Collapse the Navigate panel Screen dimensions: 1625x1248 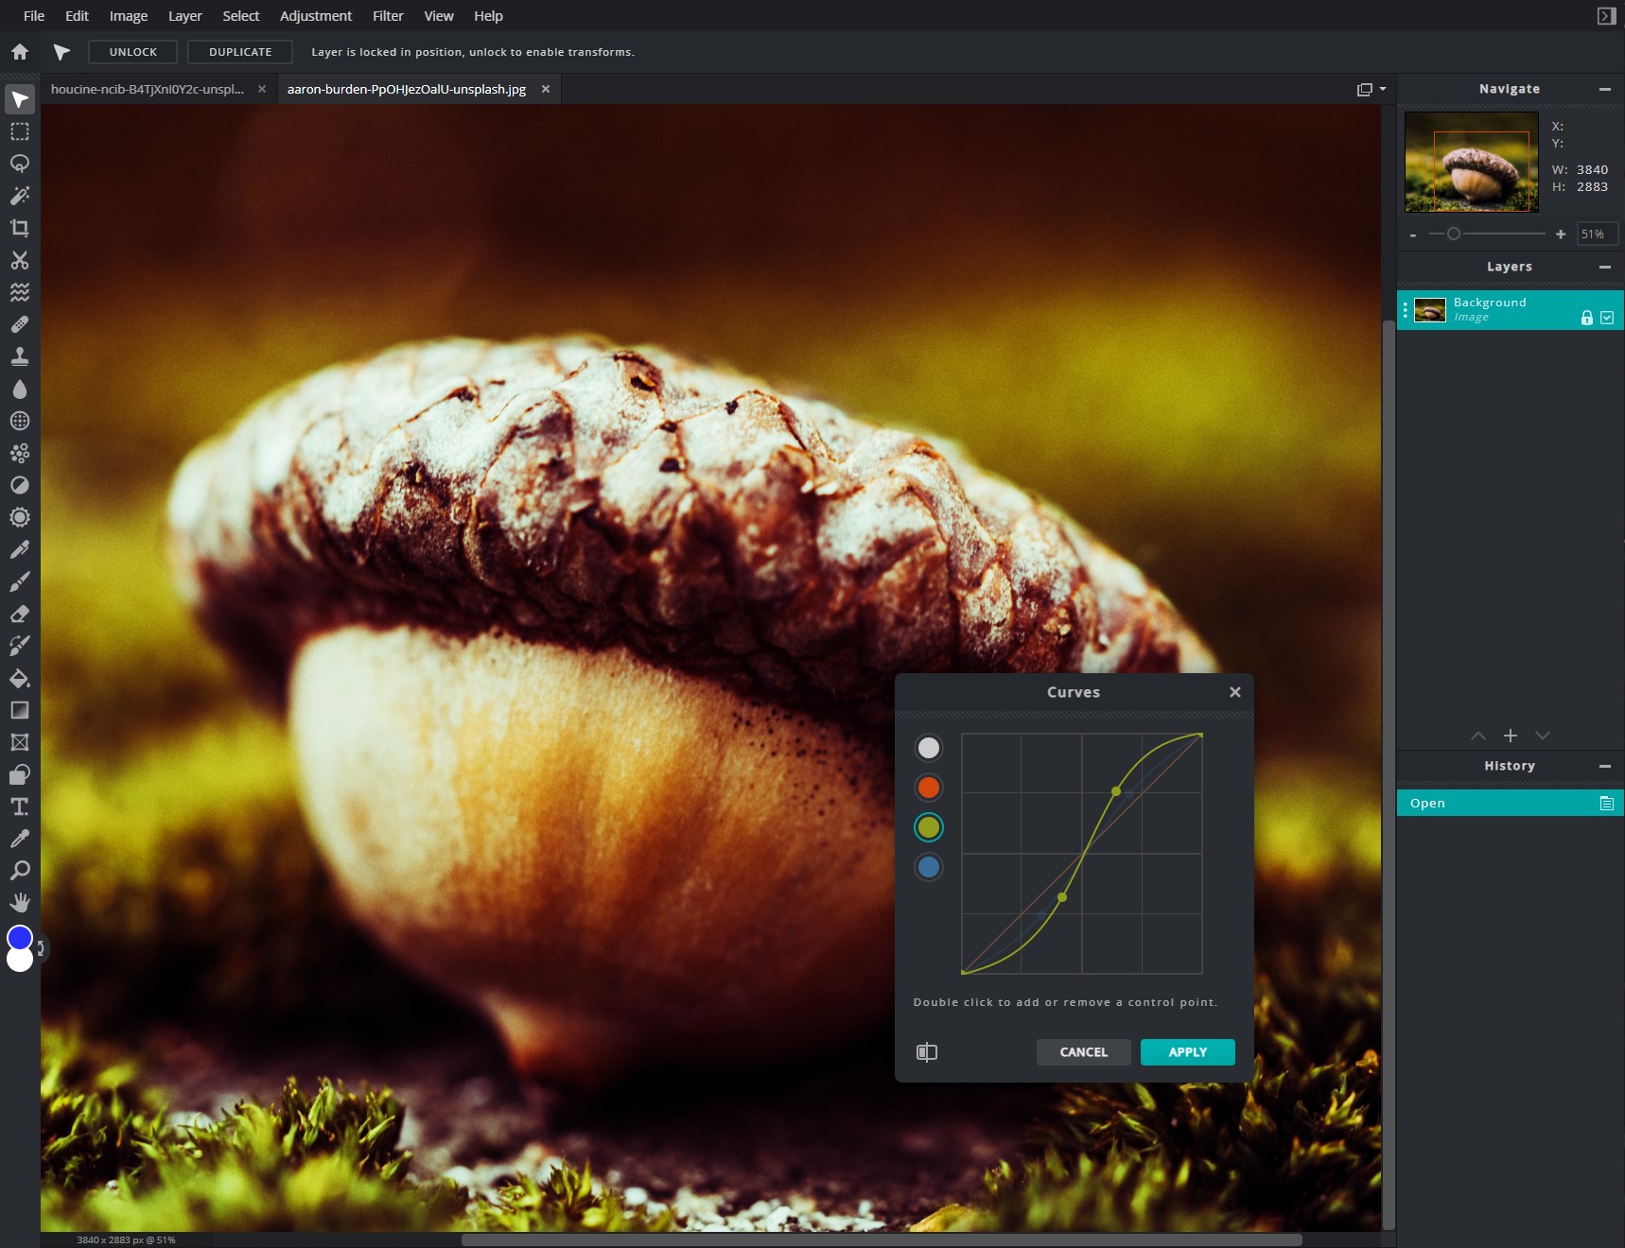pyautogui.click(x=1605, y=89)
